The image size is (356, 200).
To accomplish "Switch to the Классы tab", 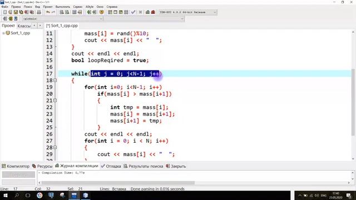I will click(24, 26).
